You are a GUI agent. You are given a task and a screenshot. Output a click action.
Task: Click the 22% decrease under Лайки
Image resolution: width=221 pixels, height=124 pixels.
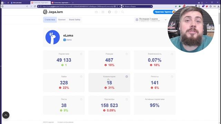pyautogui.click(x=64, y=88)
